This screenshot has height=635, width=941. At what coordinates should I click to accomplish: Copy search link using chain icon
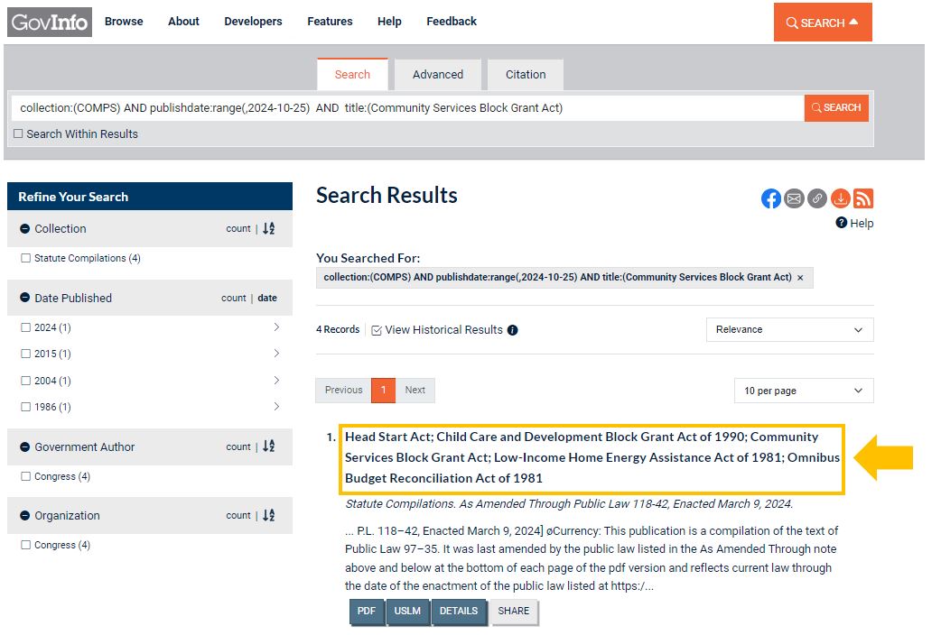817,198
